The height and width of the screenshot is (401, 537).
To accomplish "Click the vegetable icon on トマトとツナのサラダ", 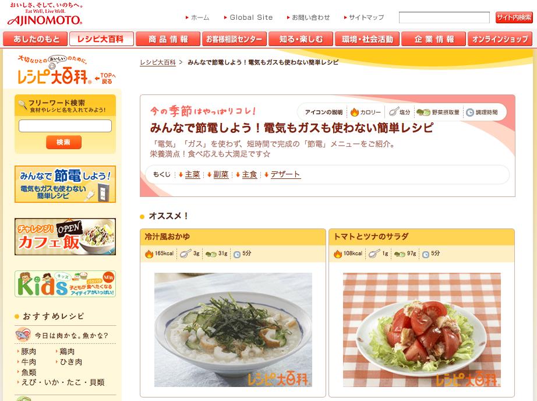I will pos(400,254).
